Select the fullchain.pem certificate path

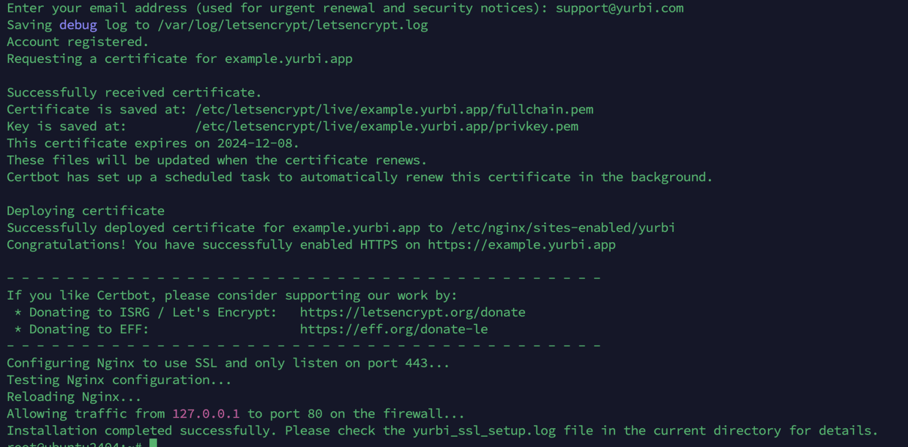coord(394,110)
